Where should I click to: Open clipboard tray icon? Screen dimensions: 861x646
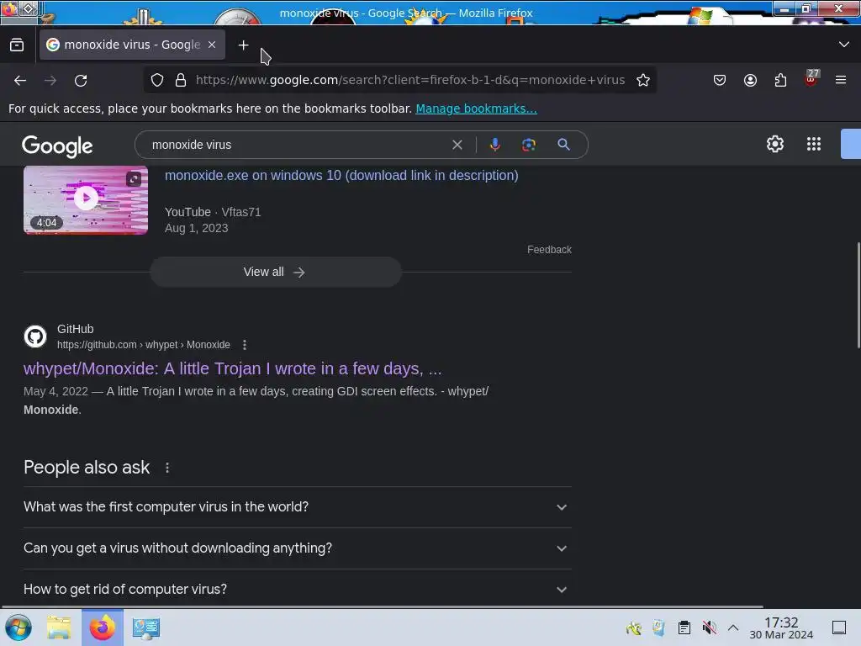tap(684, 627)
